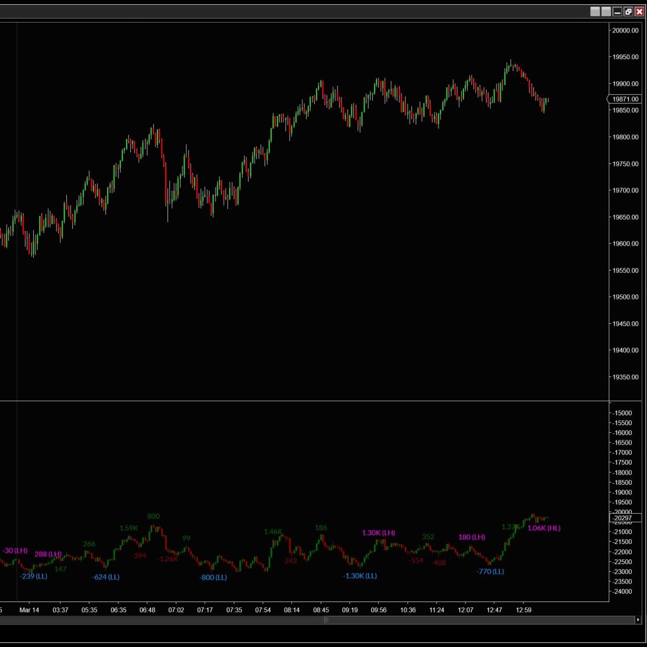Click the current price marker 19871.00
Viewport: 647px width, 647px height.
point(625,99)
